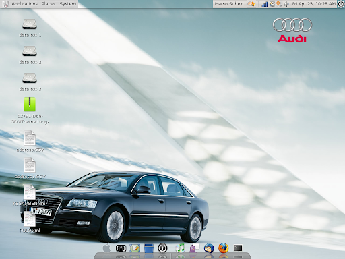Screen dimensions: 345x259
Task: Launch the music player dock icon
Action: click(x=180, y=248)
